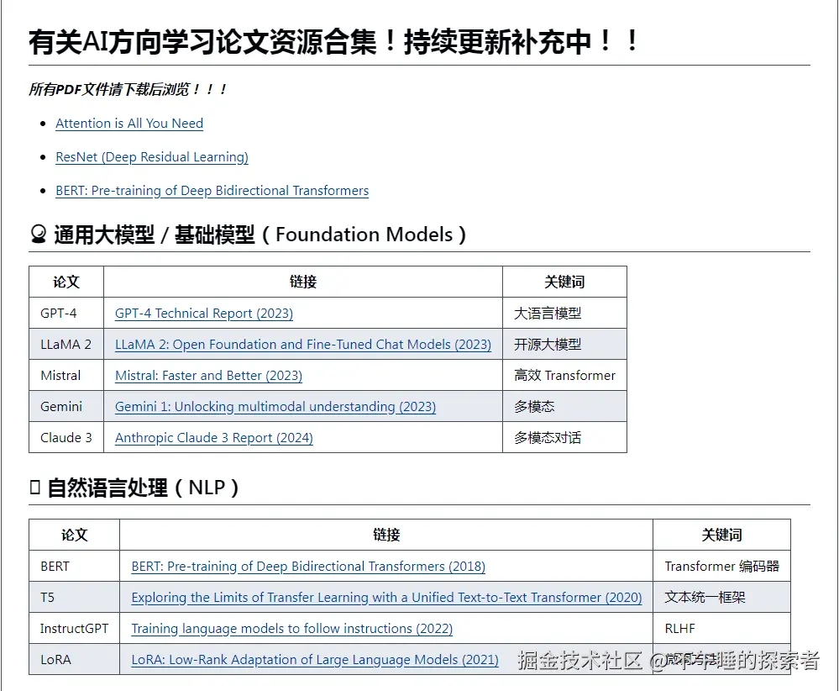
Task: Open the ResNet (Deep Residual Learning) paper
Action: 151,157
